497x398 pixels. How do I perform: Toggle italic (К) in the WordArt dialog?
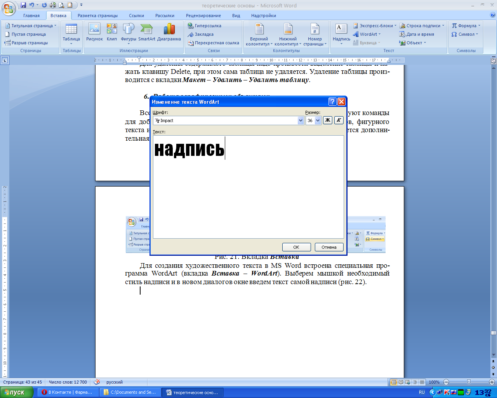click(x=339, y=120)
